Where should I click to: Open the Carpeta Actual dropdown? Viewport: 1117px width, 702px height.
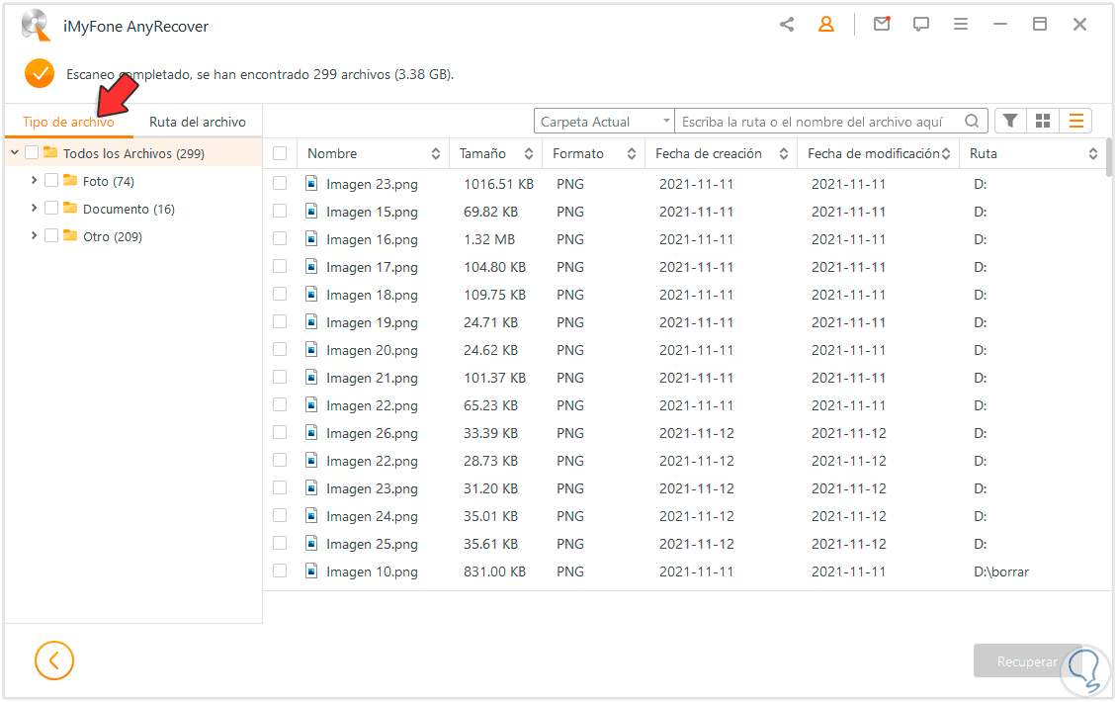[604, 122]
